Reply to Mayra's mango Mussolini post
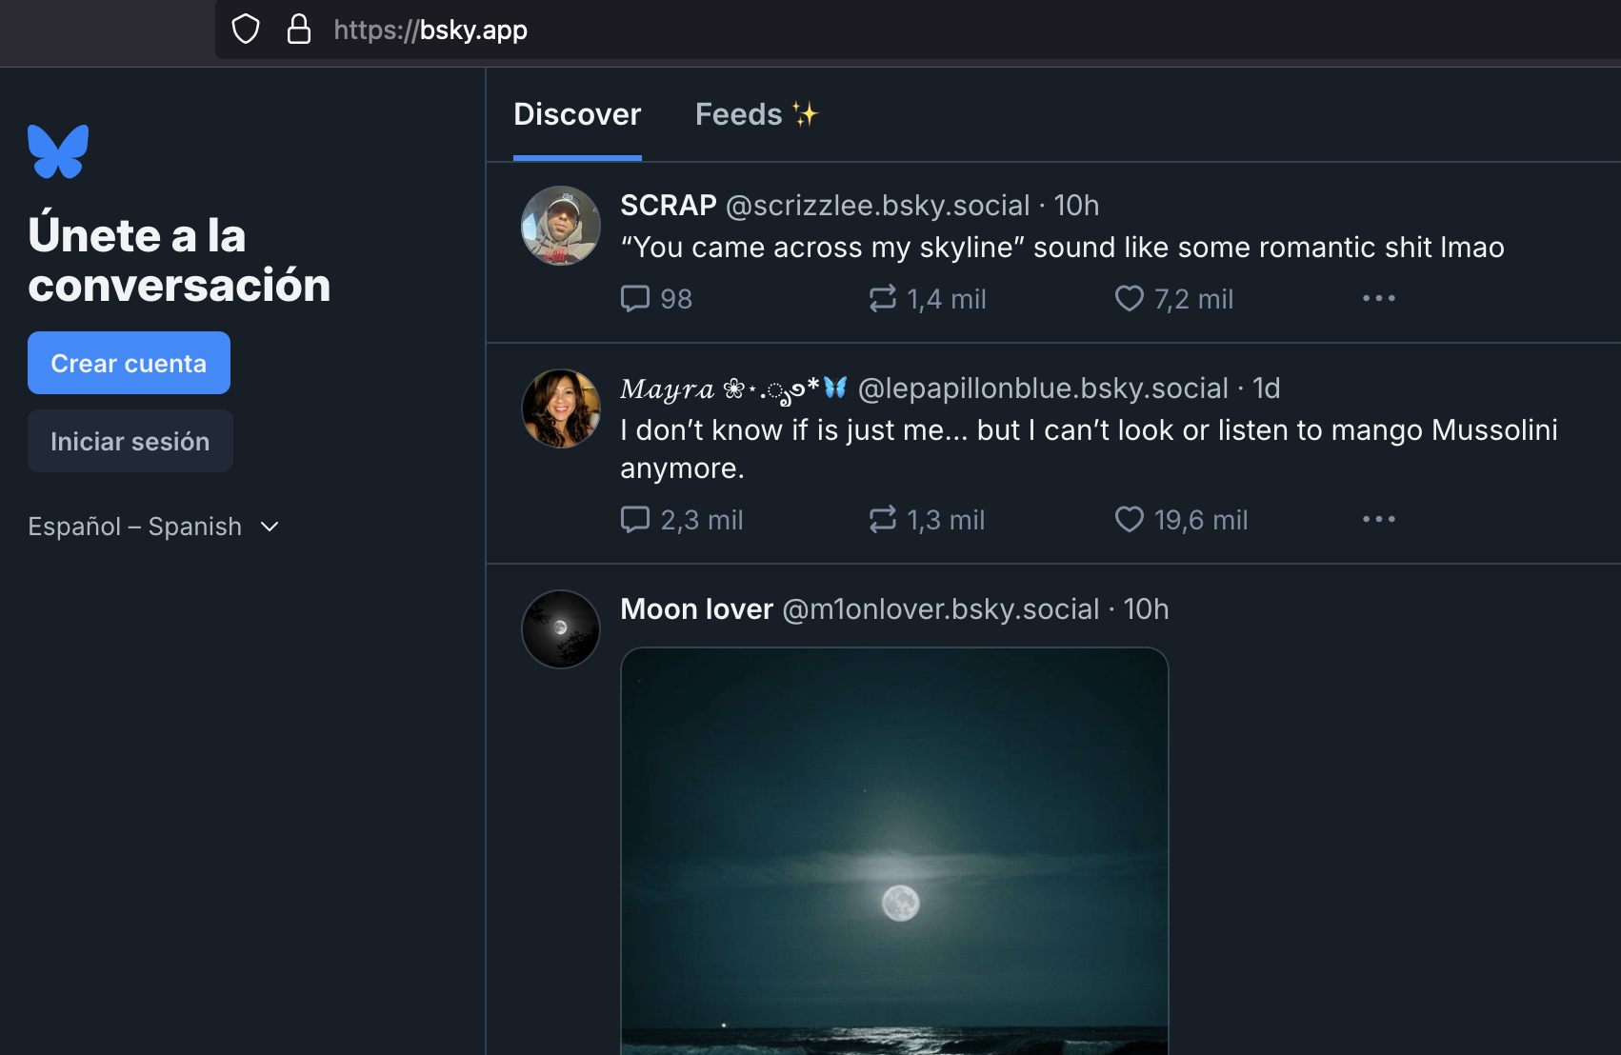 coord(635,520)
